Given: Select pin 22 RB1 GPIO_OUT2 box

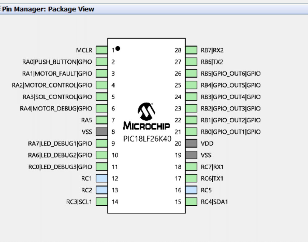Looking at the screenshot, I should point(191,120).
